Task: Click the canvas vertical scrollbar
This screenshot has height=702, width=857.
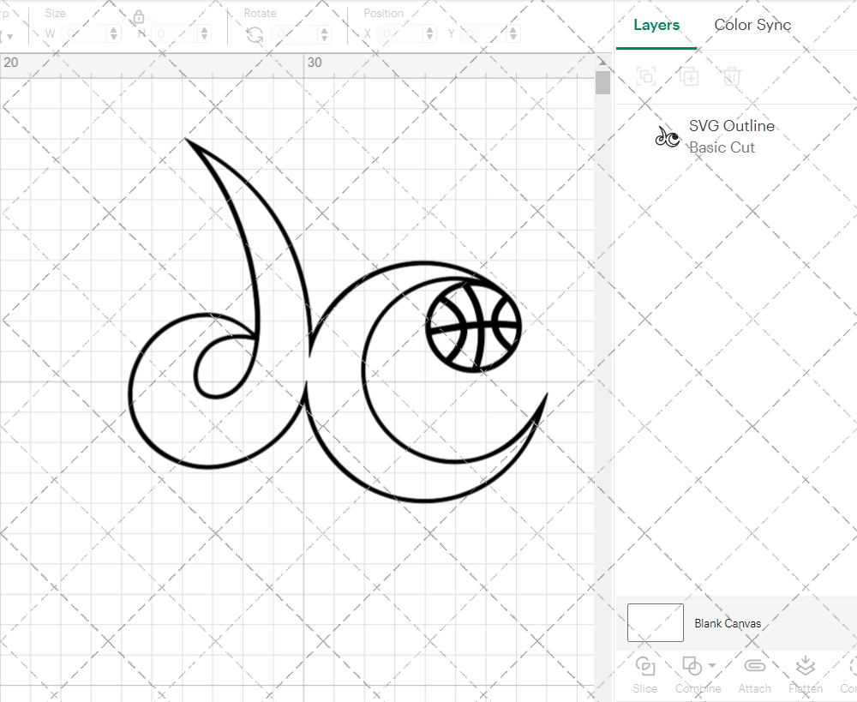Action: click(x=603, y=81)
